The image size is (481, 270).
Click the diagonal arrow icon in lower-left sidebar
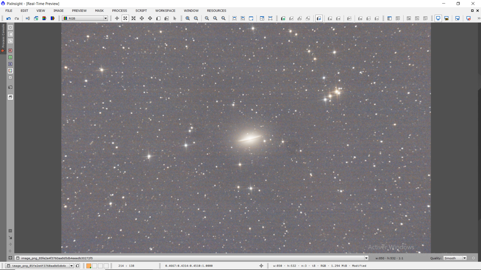[x=10, y=238]
